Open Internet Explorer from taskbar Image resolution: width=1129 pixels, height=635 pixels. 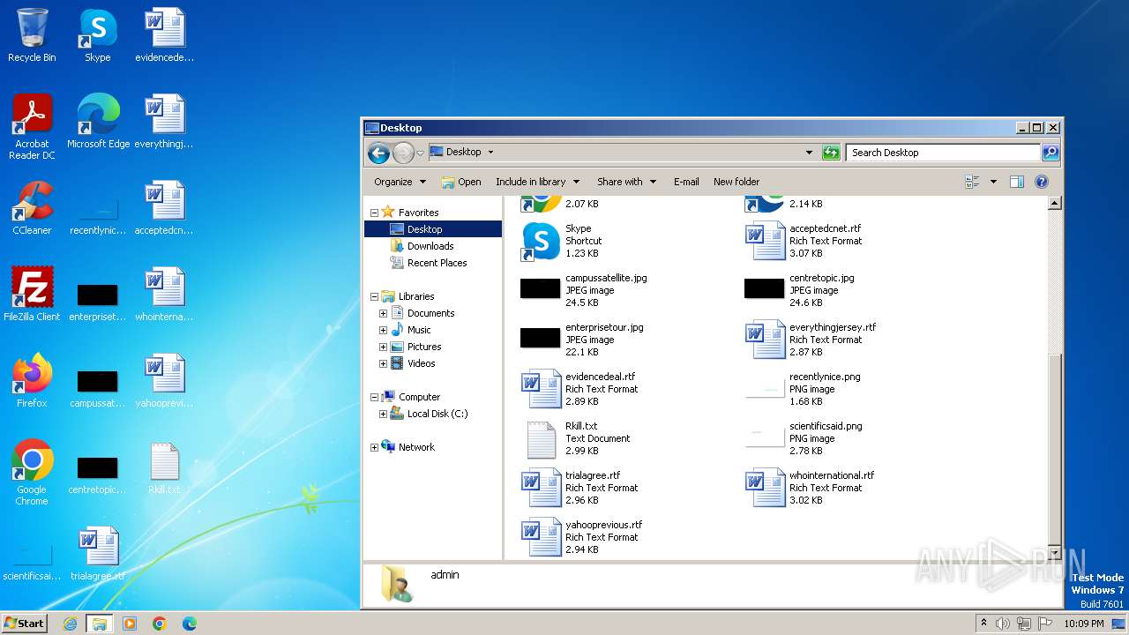pos(70,624)
